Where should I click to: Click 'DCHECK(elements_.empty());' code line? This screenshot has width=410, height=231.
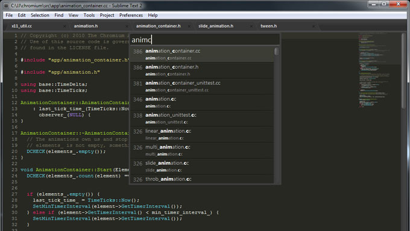click(x=66, y=152)
